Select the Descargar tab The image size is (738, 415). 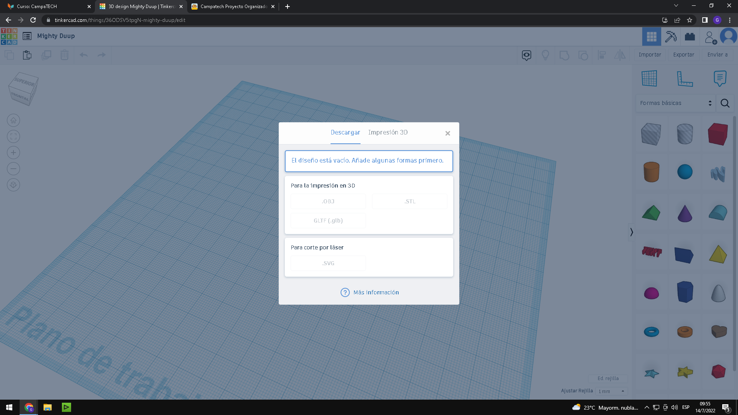(x=345, y=132)
